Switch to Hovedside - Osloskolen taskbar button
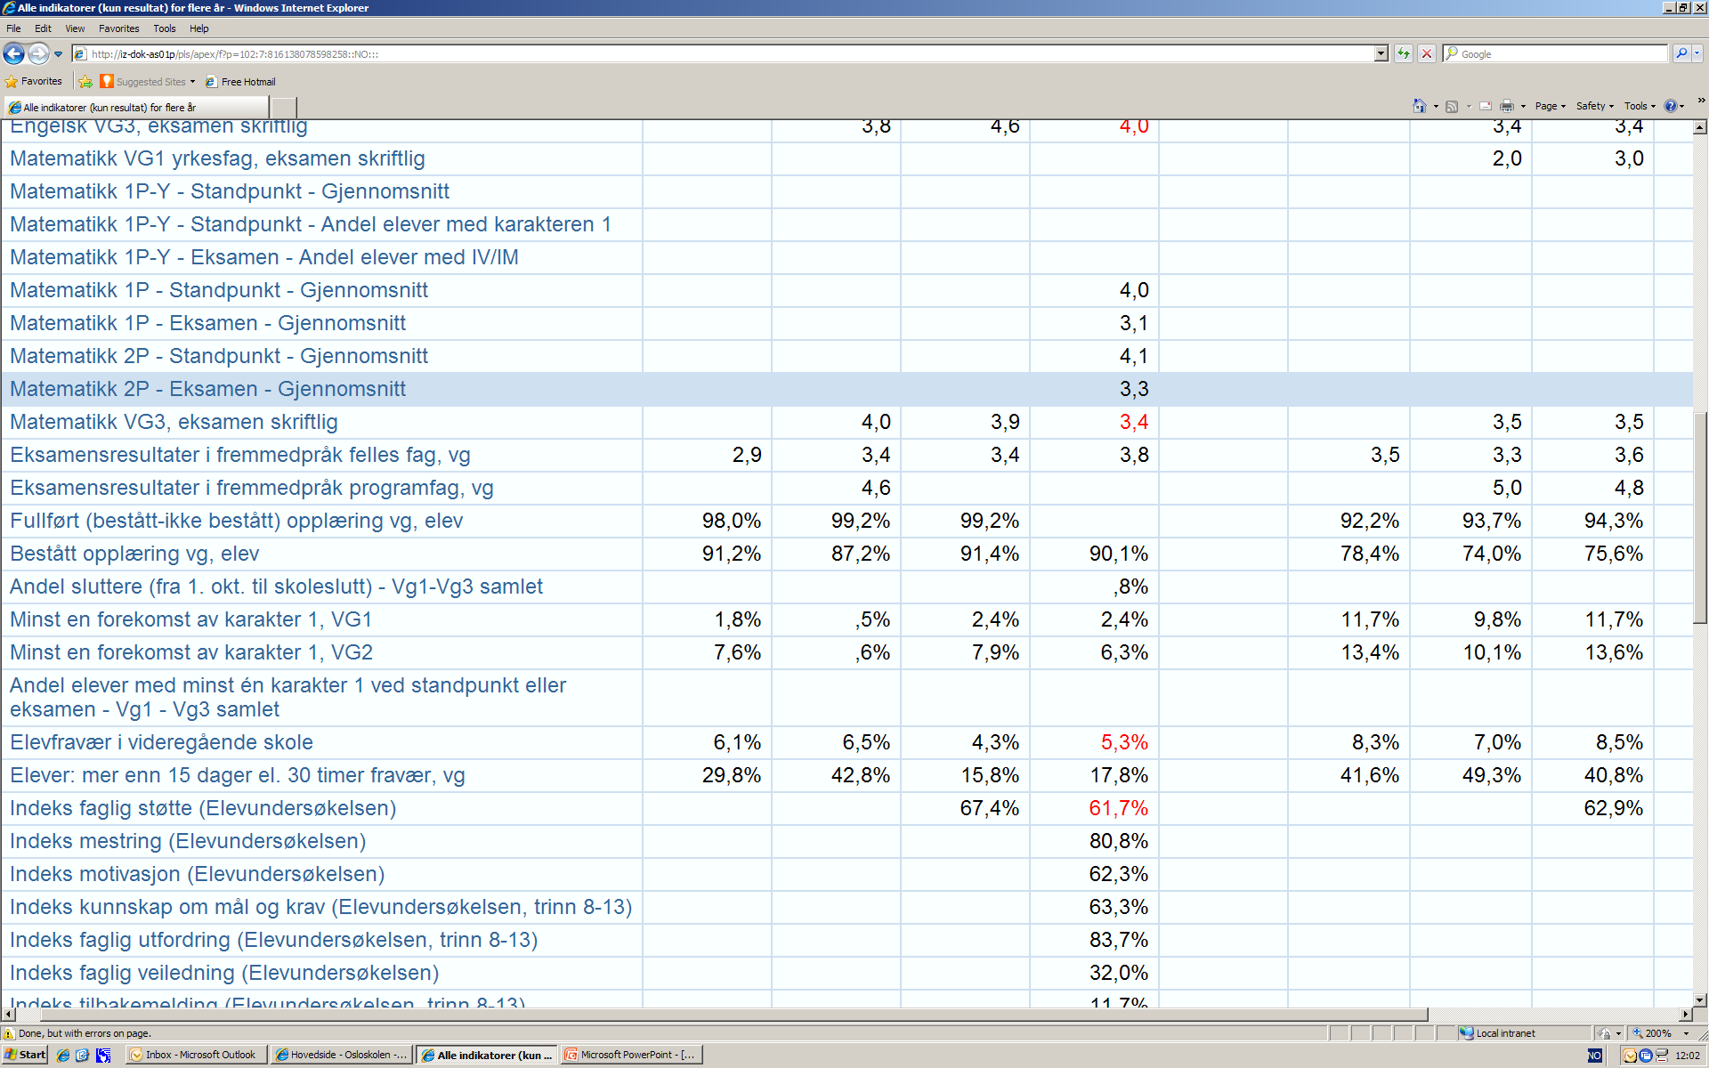This screenshot has height=1068, width=1709. point(341,1055)
